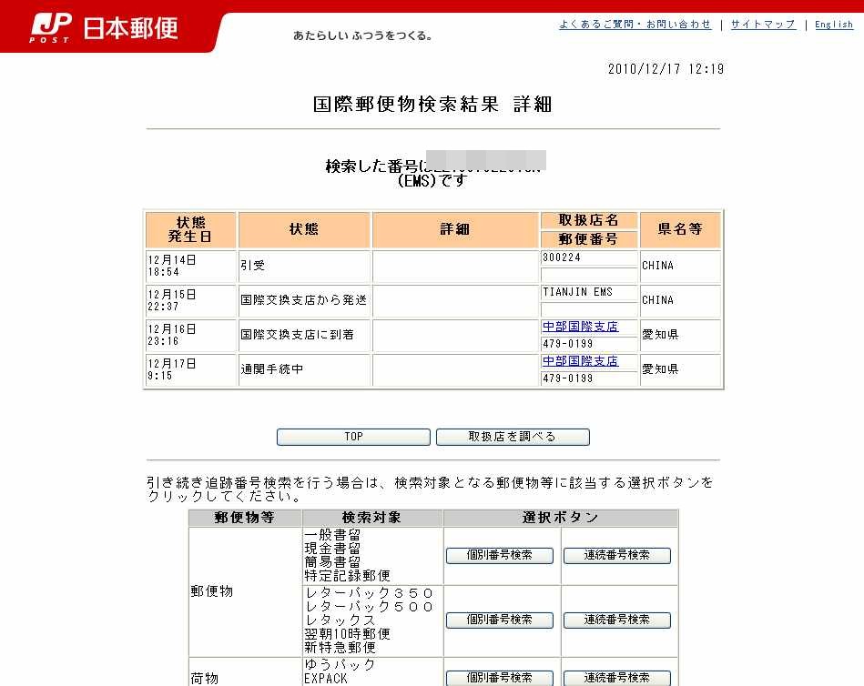Click the 取扱店名 column header
This screenshot has width=864, height=686.
point(588,220)
